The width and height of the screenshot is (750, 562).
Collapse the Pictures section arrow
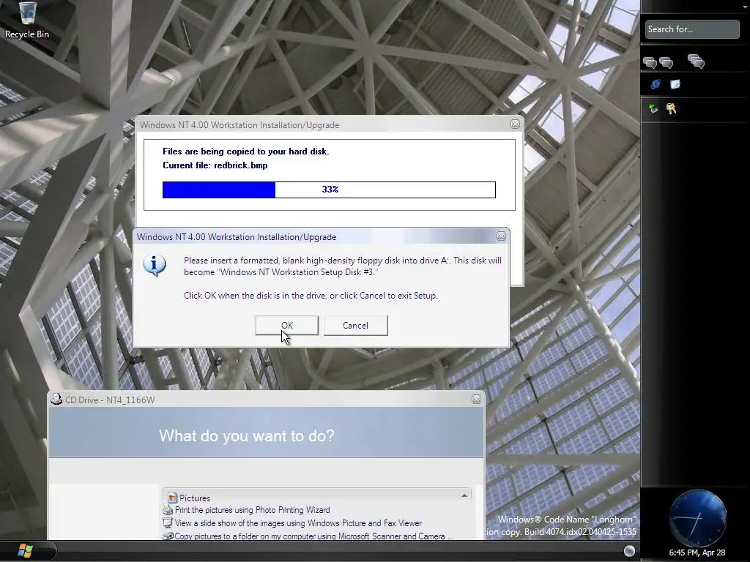[x=464, y=496]
